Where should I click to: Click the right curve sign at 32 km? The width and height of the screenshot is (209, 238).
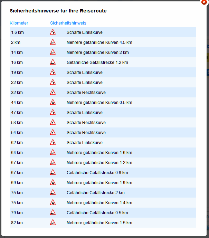[53, 93]
